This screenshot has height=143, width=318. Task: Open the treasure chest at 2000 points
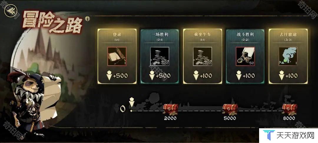(x=170, y=109)
